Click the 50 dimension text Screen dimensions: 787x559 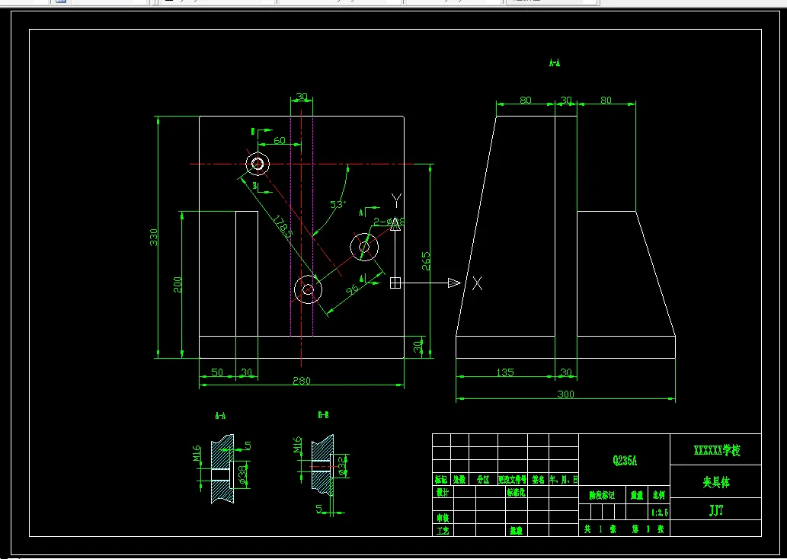[217, 372]
